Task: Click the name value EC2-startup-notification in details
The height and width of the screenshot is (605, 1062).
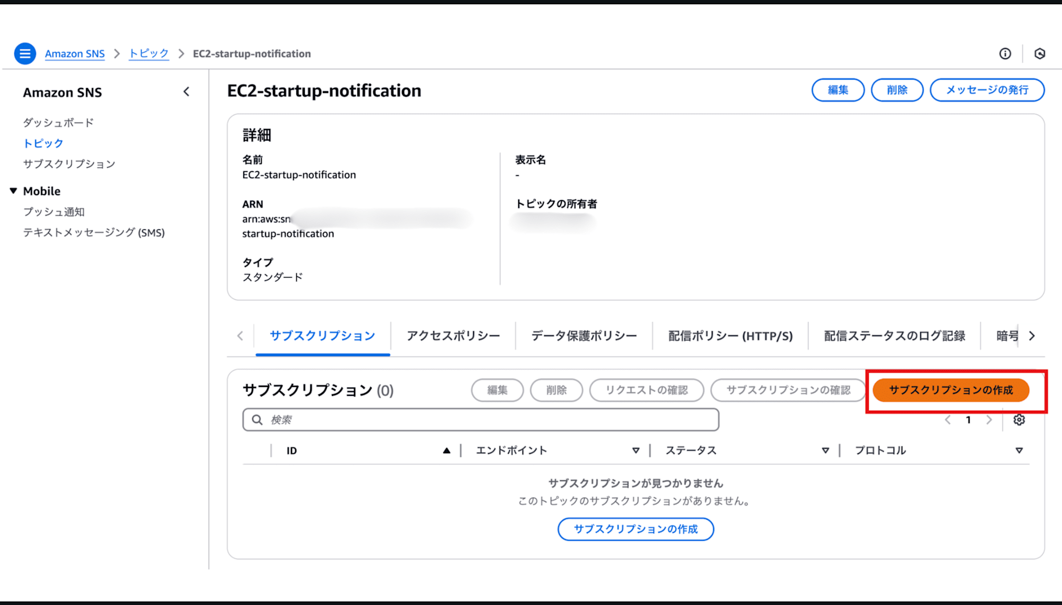Action: [x=299, y=175]
